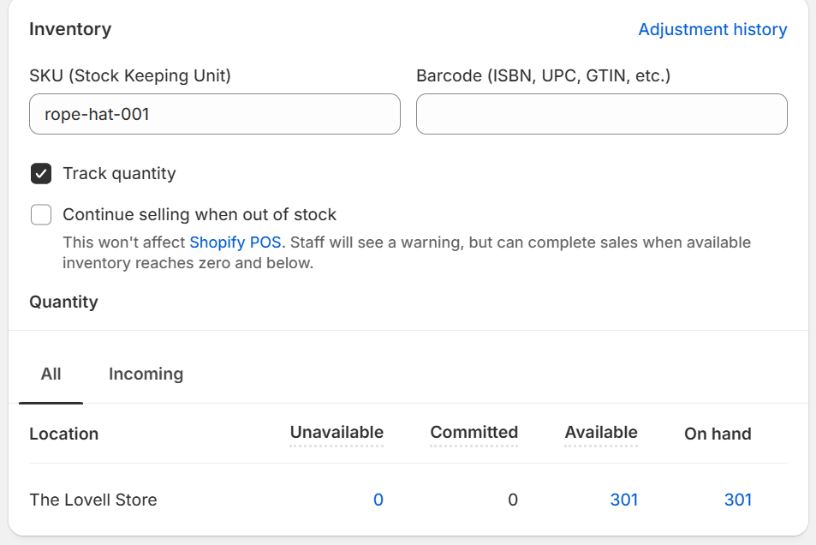Enable Continue selling when out of stock checkbox

coord(41,215)
